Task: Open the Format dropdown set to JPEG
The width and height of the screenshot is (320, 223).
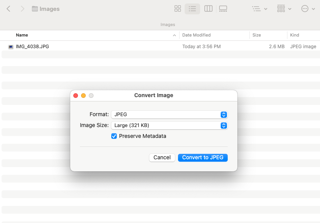Action: click(x=170, y=115)
